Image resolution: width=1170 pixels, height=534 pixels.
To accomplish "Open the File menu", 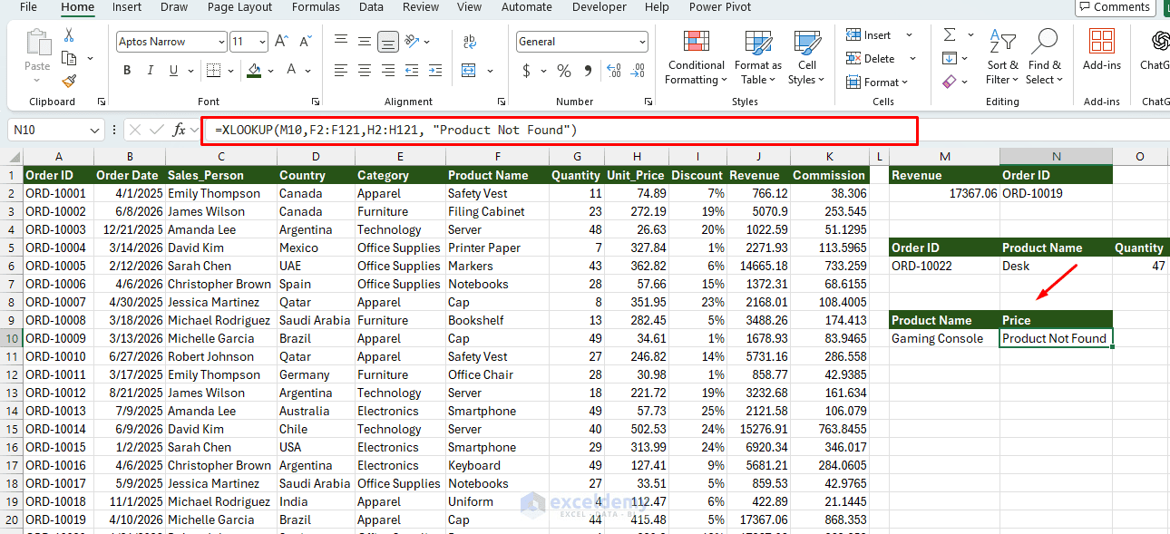I will coord(28,7).
